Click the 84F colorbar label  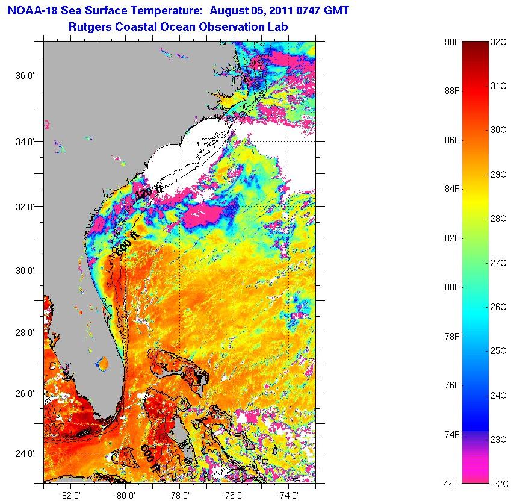click(451, 188)
